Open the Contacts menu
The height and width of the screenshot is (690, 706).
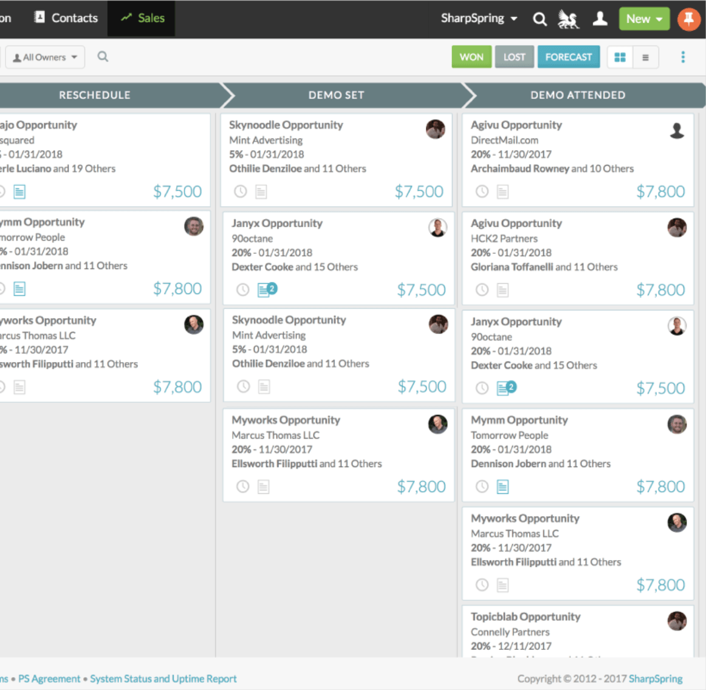66,18
